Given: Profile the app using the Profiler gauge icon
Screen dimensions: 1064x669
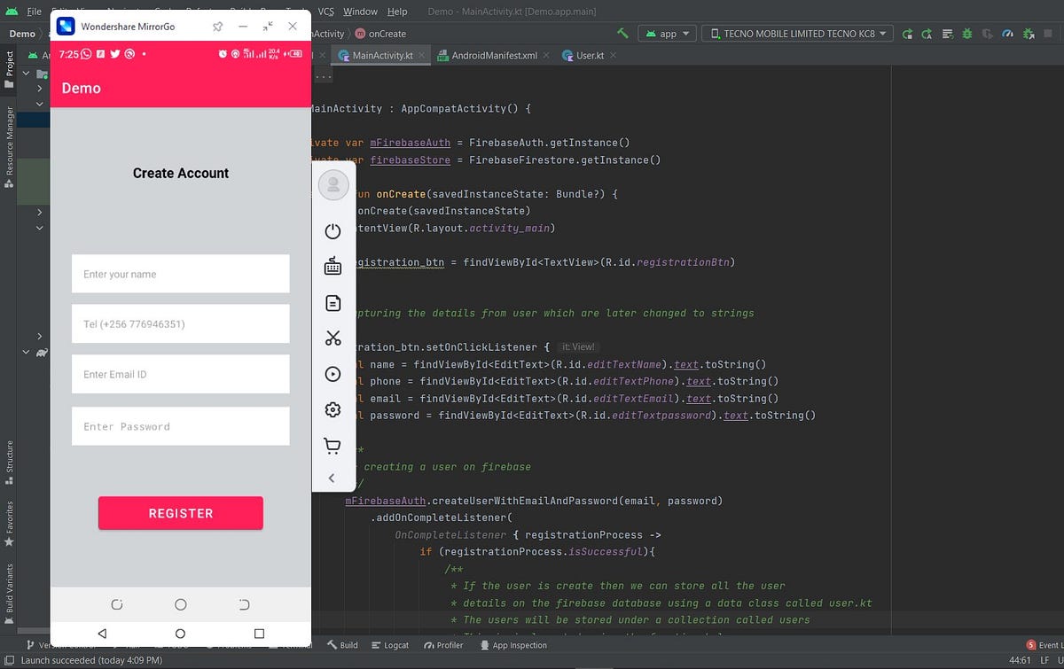Looking at the screenshot, I should tap(1006, 34).
